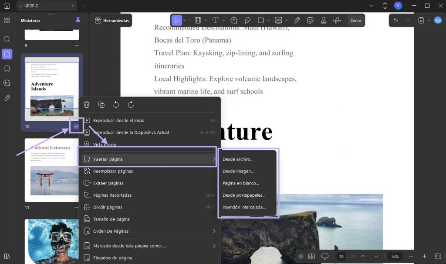
Task: Open the comments panel in the sidebar
Action: click(7, 83)
